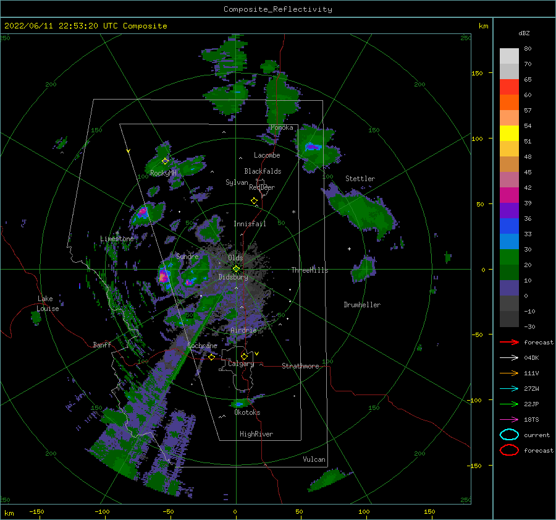
Task: Click the cyan current ellipse legend icon
Action: point(509,435)
